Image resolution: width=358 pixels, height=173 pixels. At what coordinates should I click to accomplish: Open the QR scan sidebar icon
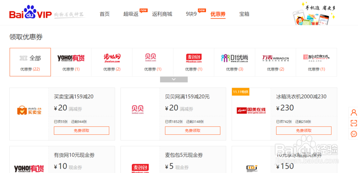pyautogui.click(x=354, y=123)
